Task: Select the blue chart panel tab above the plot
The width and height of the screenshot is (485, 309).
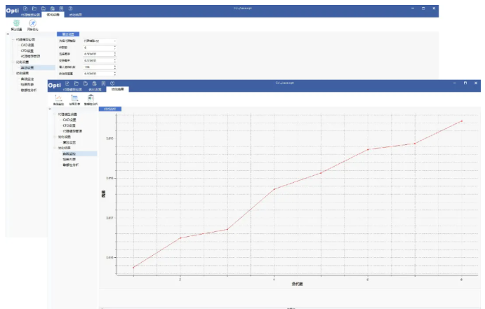Action: 110,109
